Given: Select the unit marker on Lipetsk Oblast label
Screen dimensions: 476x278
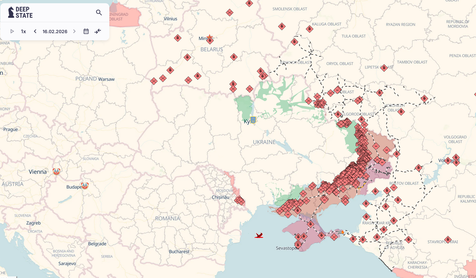Looking at the screenshot, I should coord(384,68).
